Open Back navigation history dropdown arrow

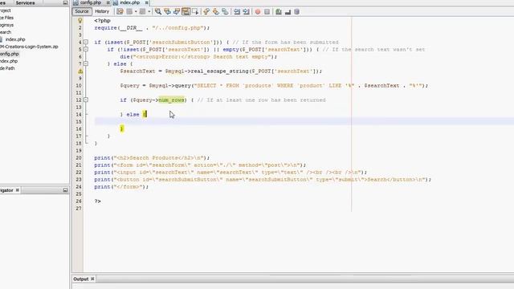click(136, 11)
